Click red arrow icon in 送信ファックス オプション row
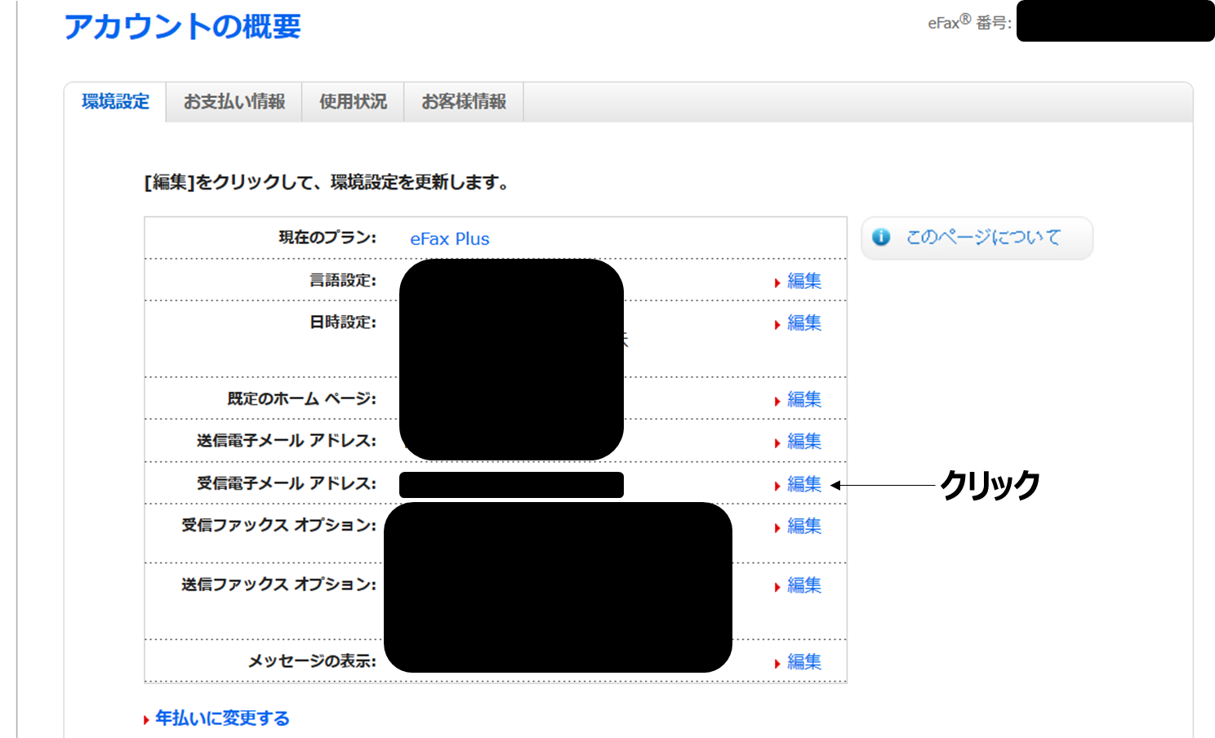 point(777,588)
